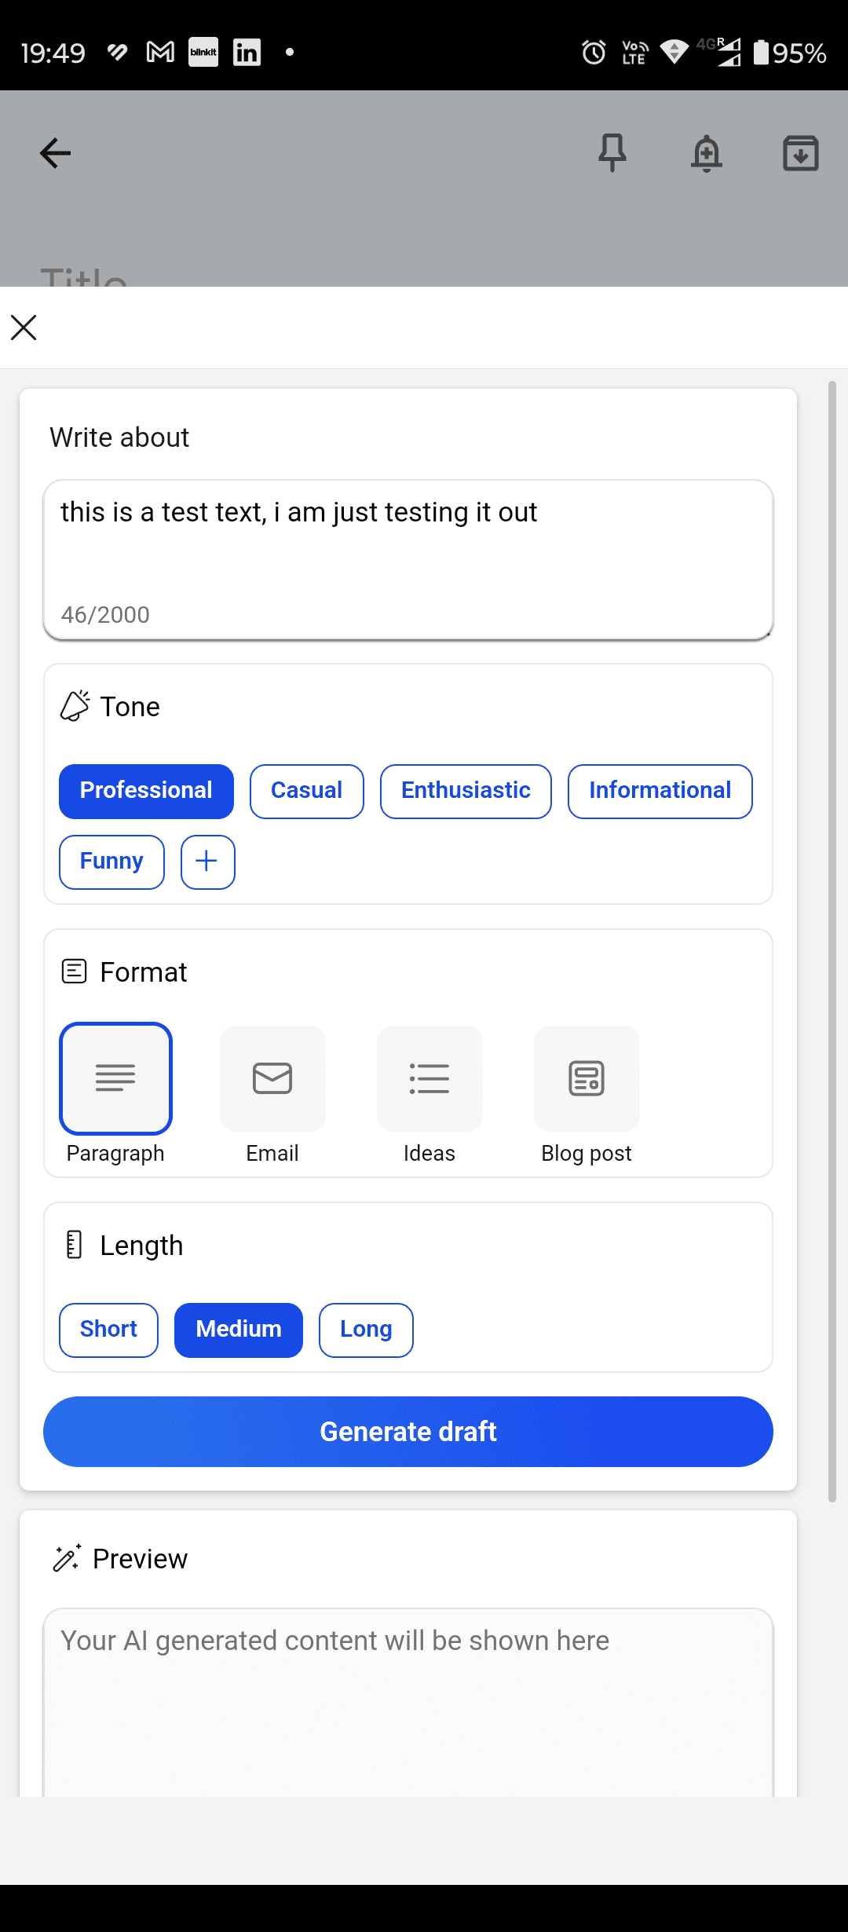Select the Blog post format icon
848x1932 pixels.
pos(587,1078)
